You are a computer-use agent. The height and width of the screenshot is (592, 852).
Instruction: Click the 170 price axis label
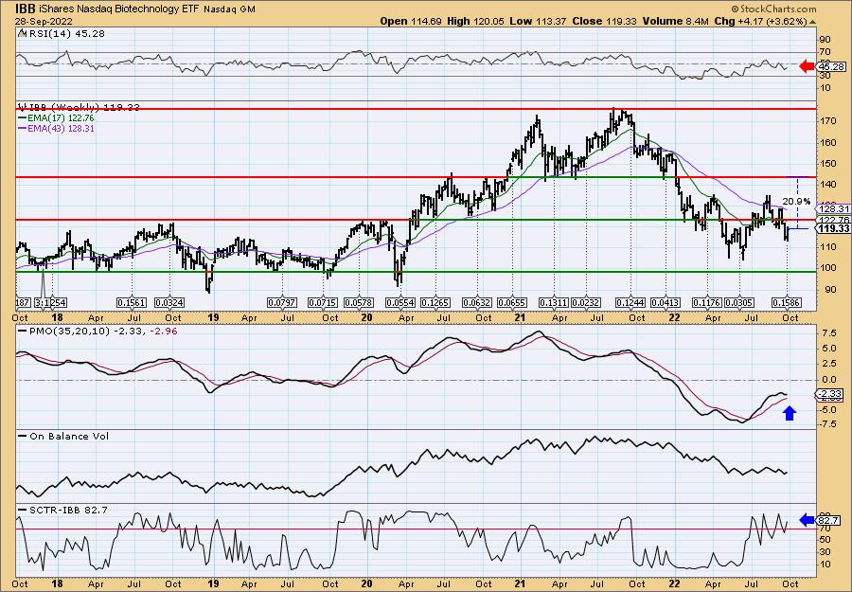828,121
